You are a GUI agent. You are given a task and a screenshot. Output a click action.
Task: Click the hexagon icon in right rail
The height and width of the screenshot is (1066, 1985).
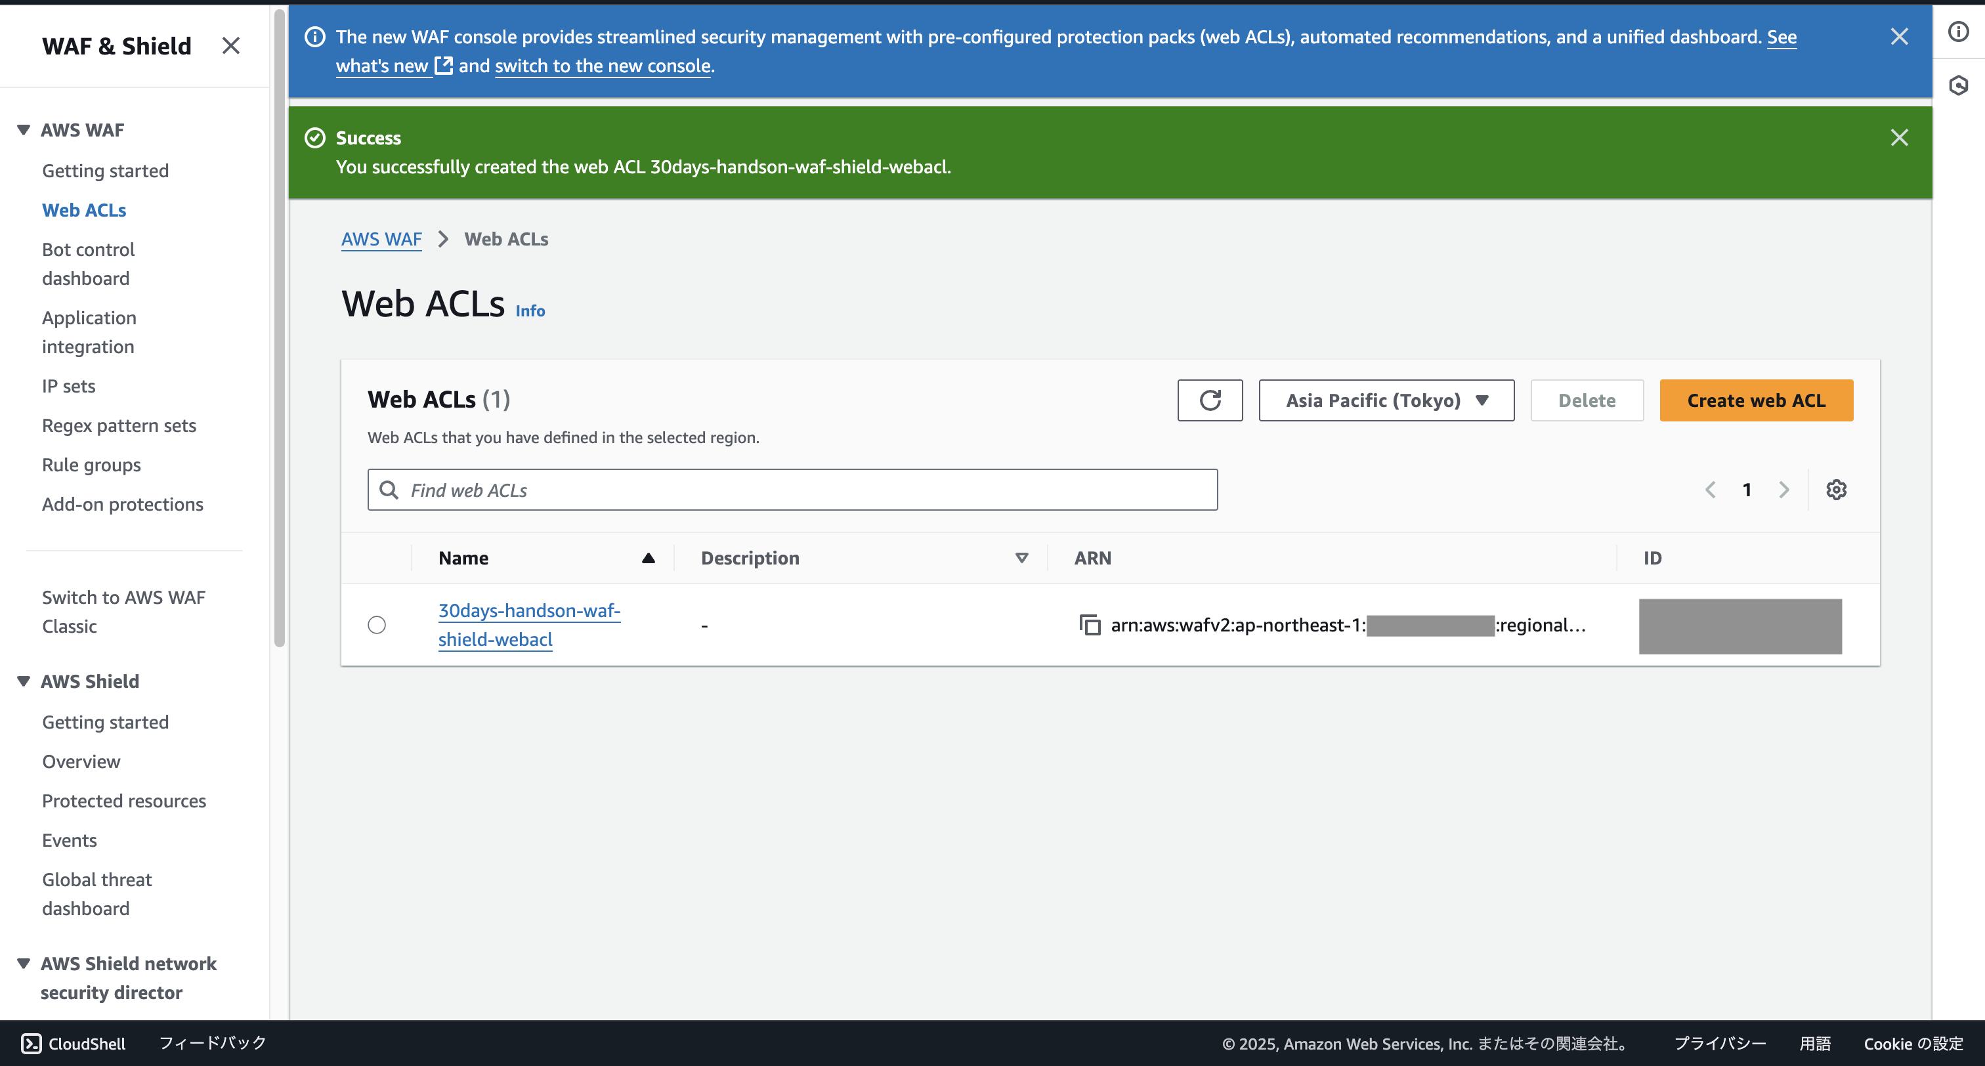[1958, 85]
